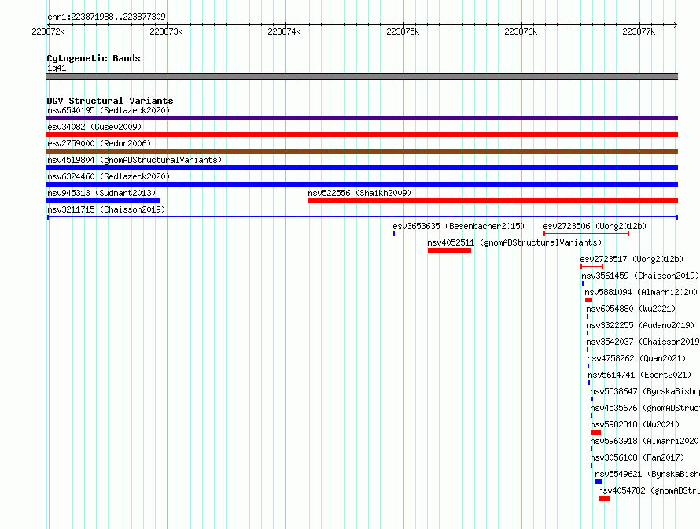Image resolution: width=700 pixels, height=529 pixels.
Task: Click the brown esv2759000 variant bar
Action: (362, 151)
